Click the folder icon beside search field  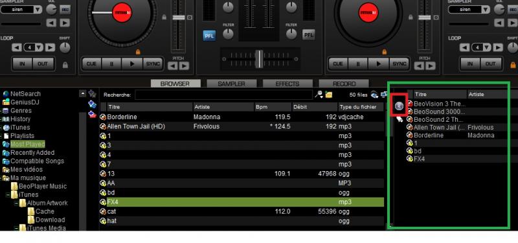pyautogui.click(x=329, y=95)
